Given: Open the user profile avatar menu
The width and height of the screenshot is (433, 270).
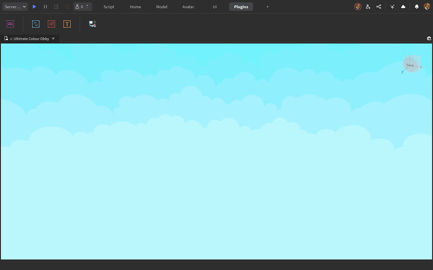Looking at the screenshot, I should 427,7.
